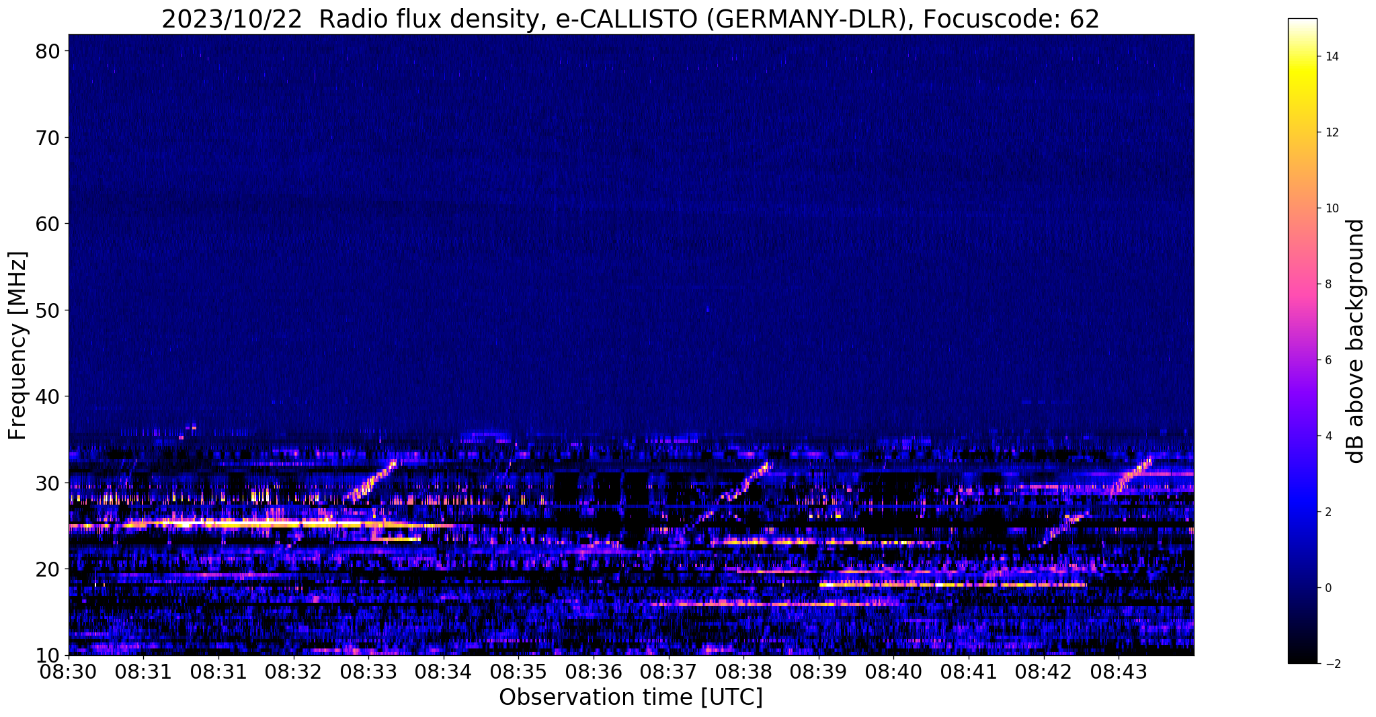Image resolution: width=1376 pixels, height=717 pixels.
Task: Click the 08:36 time tick label
Action: [x=594, y=671]
